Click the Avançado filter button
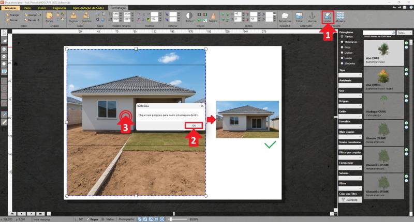414x222 pixels. click(349, 199)
